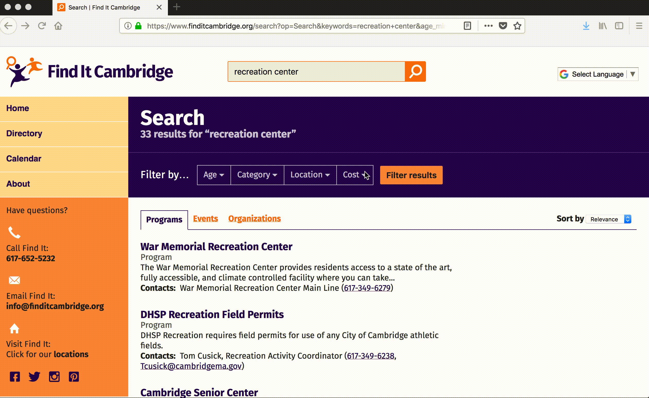Go to the browser home page
649x398 pixels.
[58, 26]
